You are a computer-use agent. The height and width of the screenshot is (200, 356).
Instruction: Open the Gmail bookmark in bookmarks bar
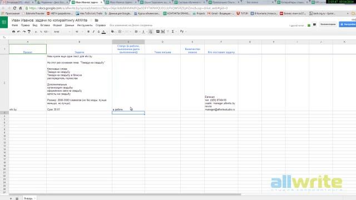click(x=220, y=13)
